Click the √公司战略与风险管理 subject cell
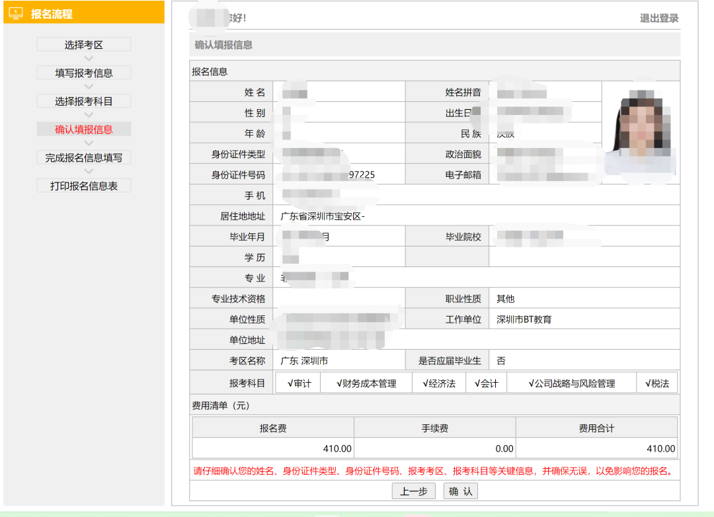714x517 pixels. point(571,383)
